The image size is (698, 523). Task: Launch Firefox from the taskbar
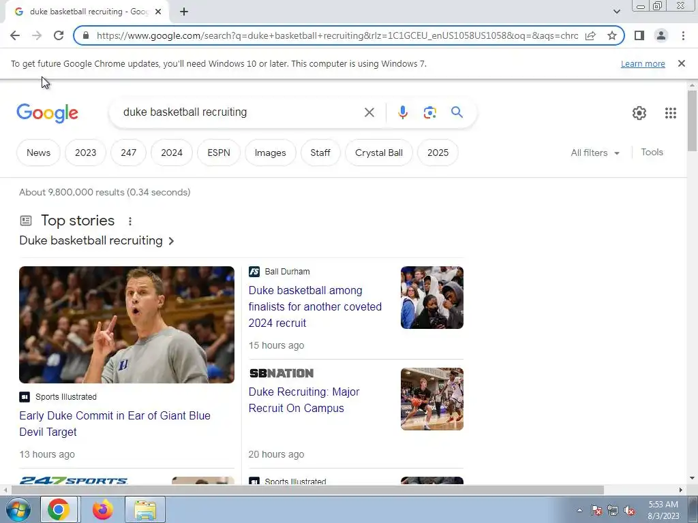pos(103,509)
